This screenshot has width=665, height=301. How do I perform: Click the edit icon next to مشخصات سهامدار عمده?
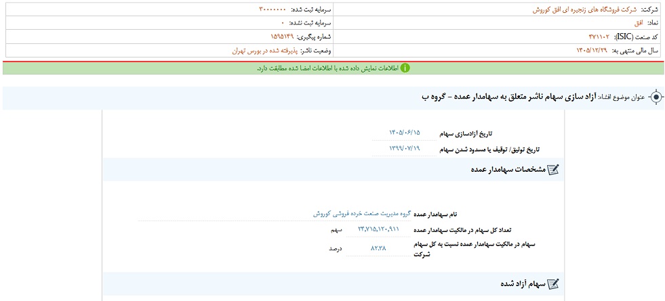click(553, 170)
